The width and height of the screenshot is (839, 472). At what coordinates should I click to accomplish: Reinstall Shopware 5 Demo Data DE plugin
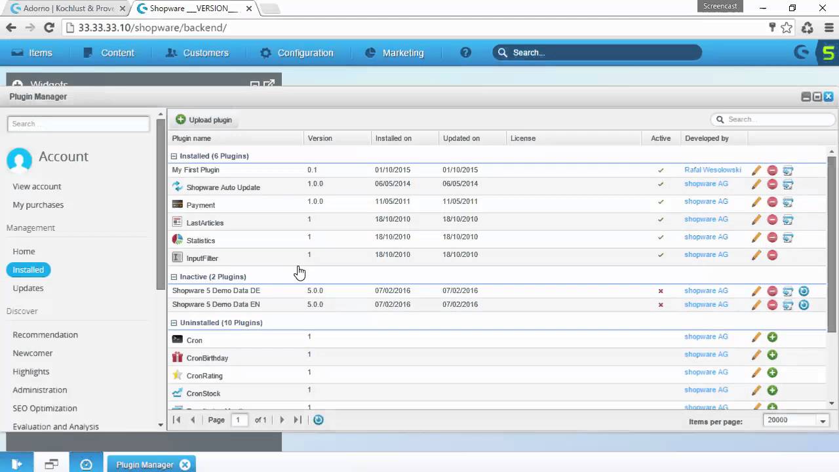[788, 291]
